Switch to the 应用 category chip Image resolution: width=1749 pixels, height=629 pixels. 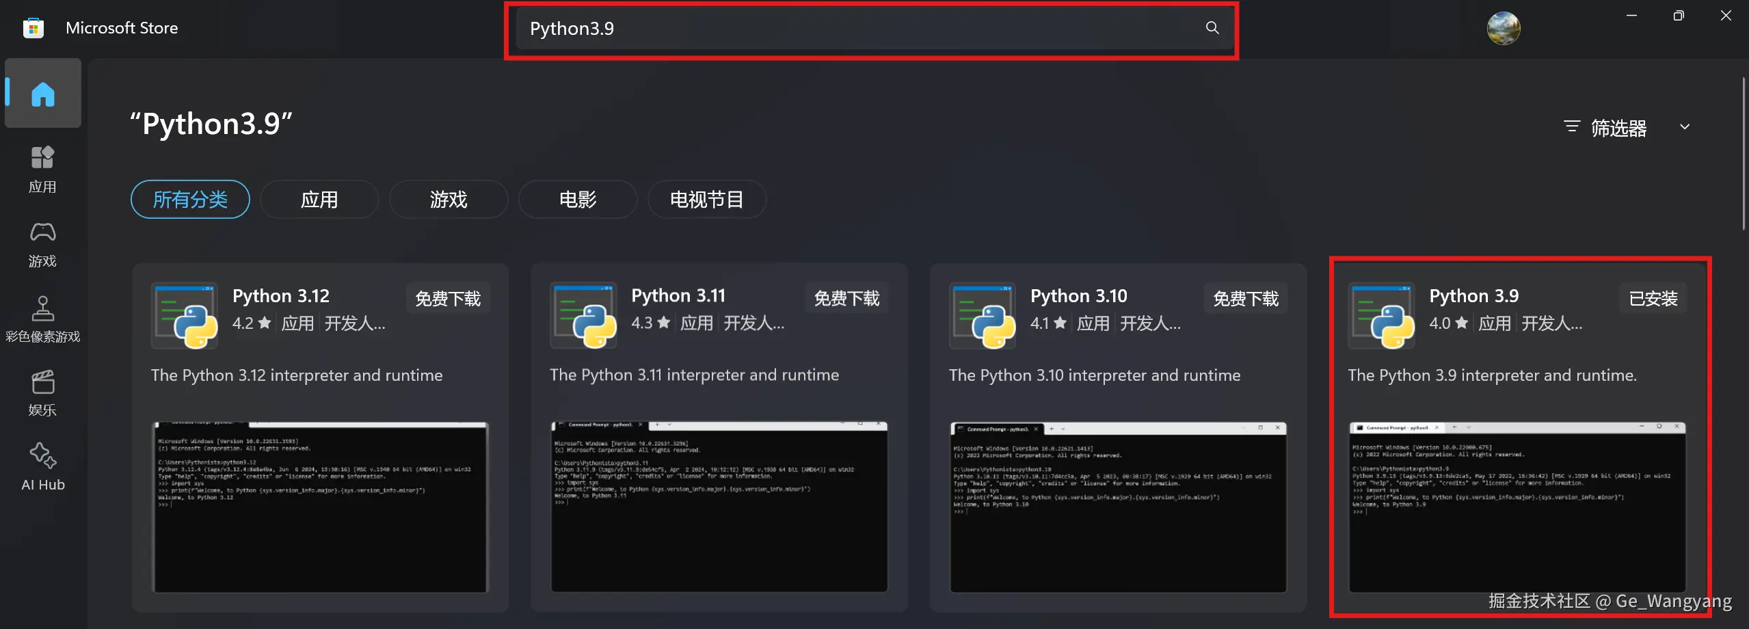319,199
